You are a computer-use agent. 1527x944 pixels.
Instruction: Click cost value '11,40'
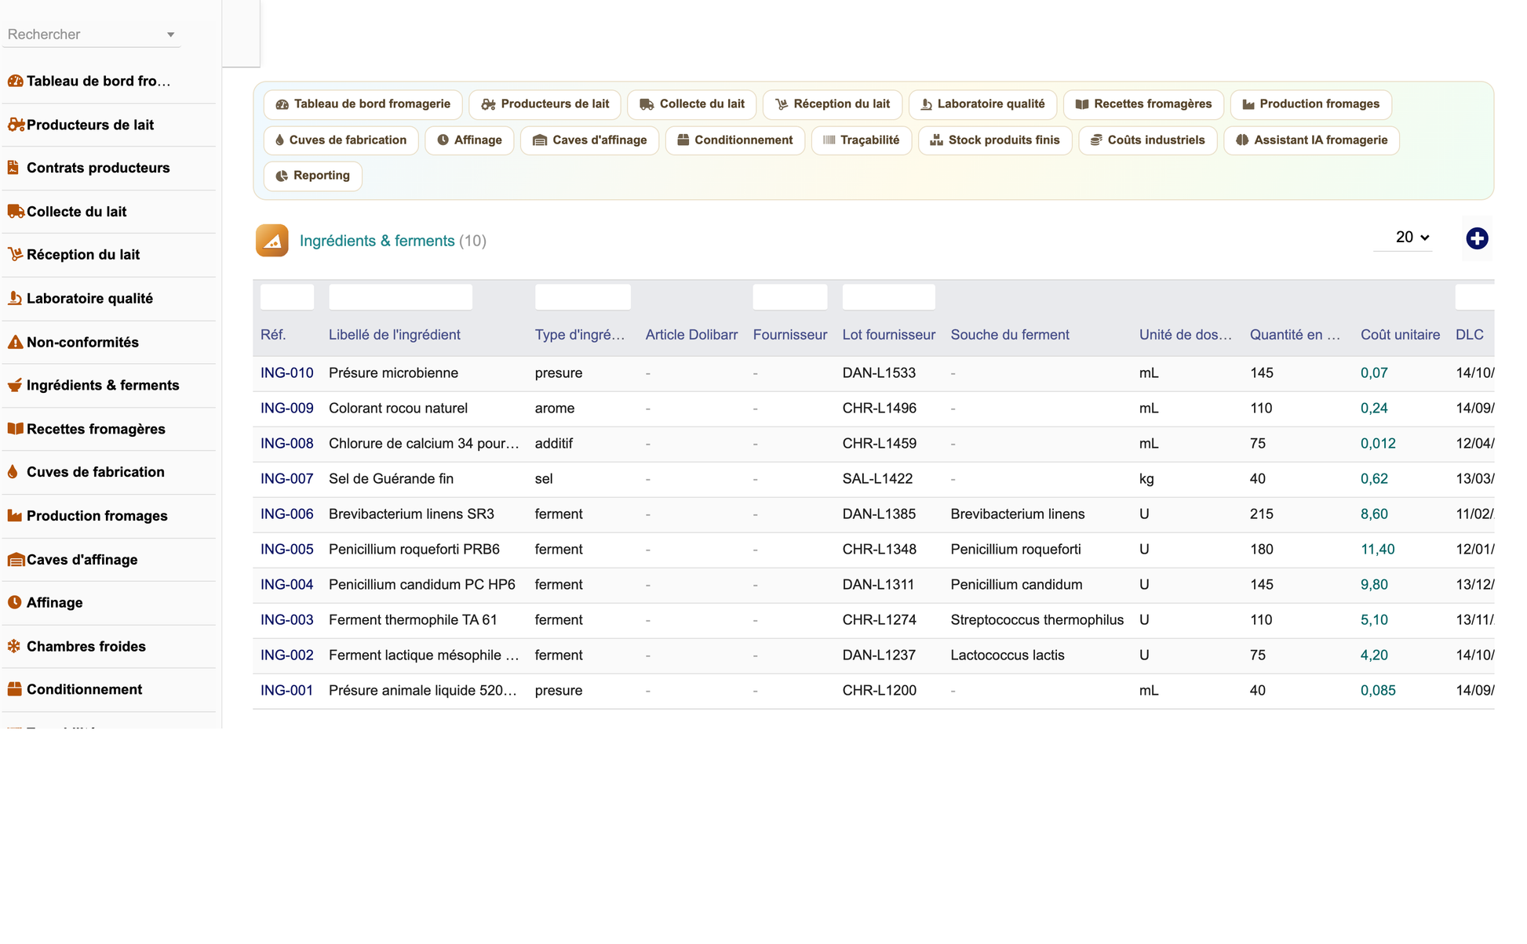[1377, 550]
